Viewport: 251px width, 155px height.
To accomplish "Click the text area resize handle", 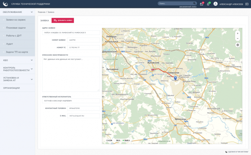I will point(98,90).
